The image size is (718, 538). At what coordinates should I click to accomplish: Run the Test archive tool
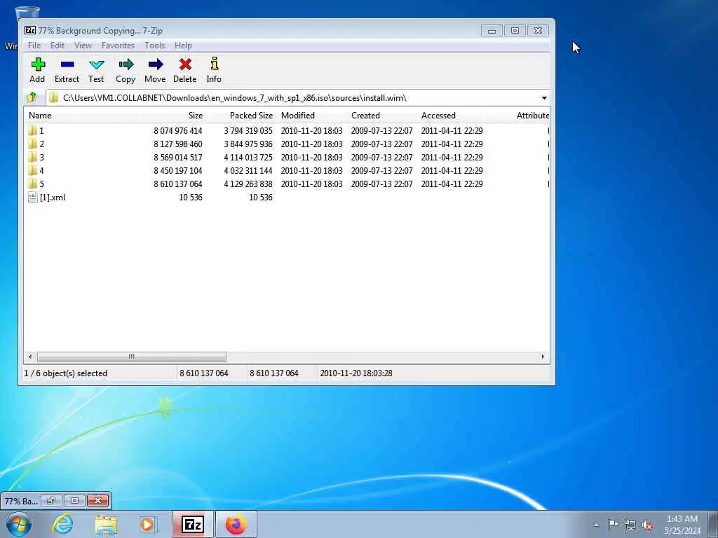click(x=97, y=64)
